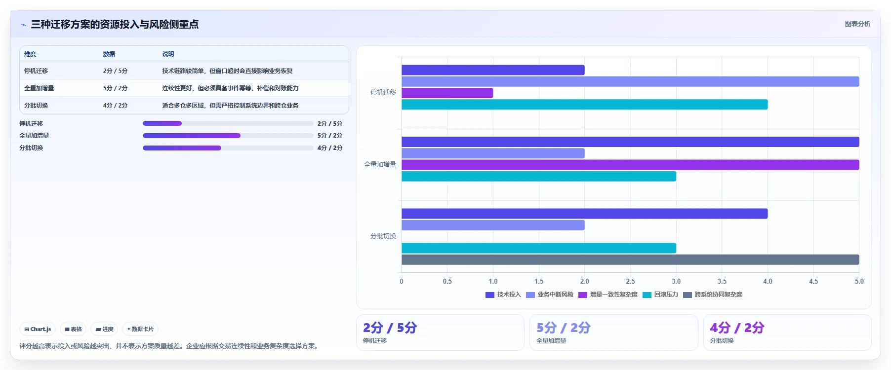
Task: Select the 全量加增量 cell in the table
Action: coord(39,88)
